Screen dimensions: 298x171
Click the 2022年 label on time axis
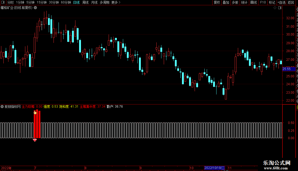(x=7, y=168)
